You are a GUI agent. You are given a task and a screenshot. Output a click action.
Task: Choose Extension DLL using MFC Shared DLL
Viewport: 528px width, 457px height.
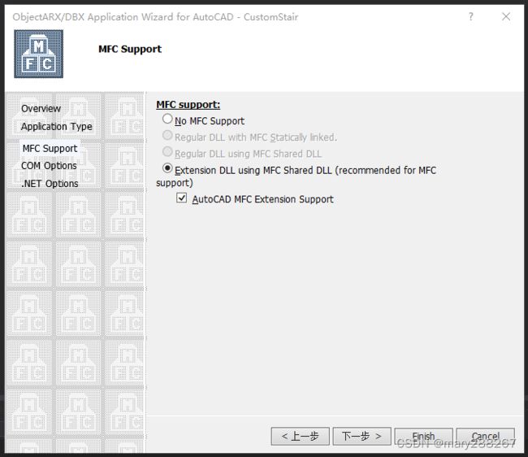pyautogui.click(x=167, y=168)
